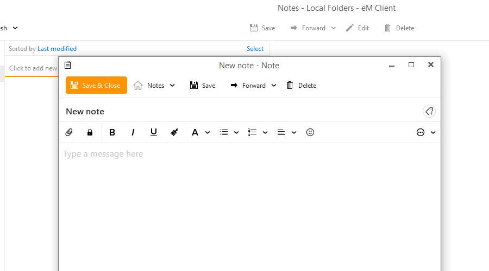The image size is (489, 271).
Task: Insert a numbered list
Action: pyautogui.click(x=252, y=133)
